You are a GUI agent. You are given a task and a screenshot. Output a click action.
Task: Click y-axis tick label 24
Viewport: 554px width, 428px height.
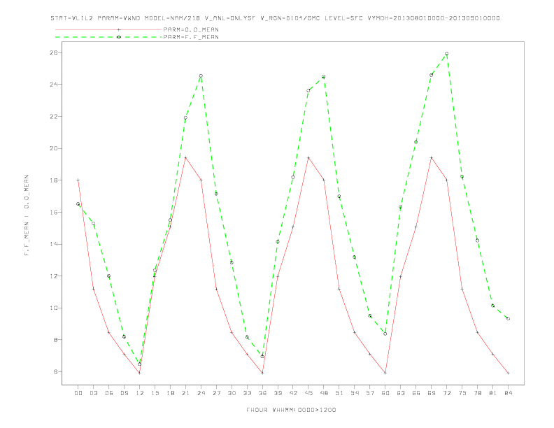click(x=55, y=85)
